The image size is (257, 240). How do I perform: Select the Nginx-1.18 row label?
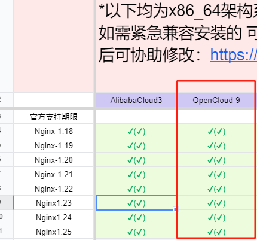point(54,131)
